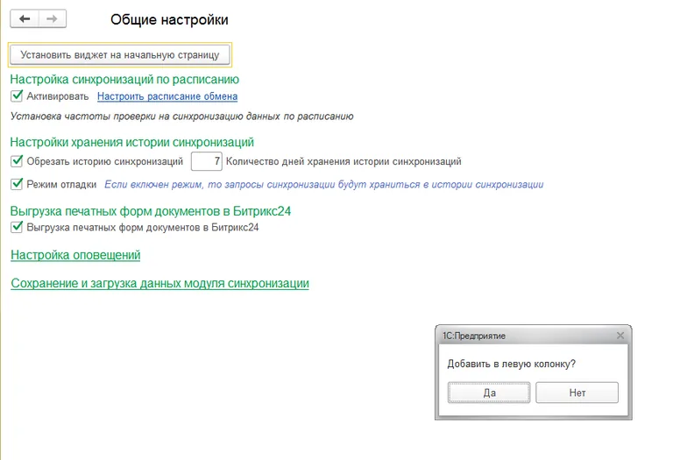Click the days count field showing 7
The image size is (673, 460).
pos(207,161)
